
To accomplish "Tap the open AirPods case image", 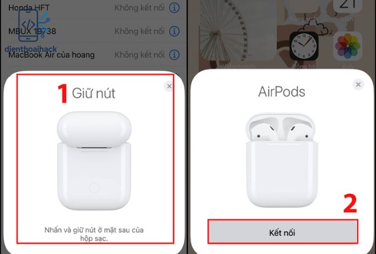I will click(x=281, y=160).
